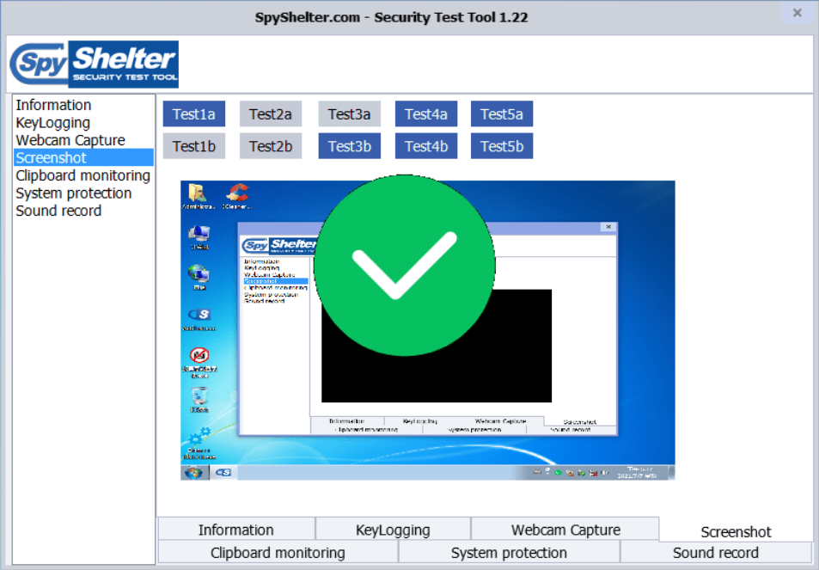Run the Test4b screenshot test
This screenshot has height=570, width=819.
point(426,146)
